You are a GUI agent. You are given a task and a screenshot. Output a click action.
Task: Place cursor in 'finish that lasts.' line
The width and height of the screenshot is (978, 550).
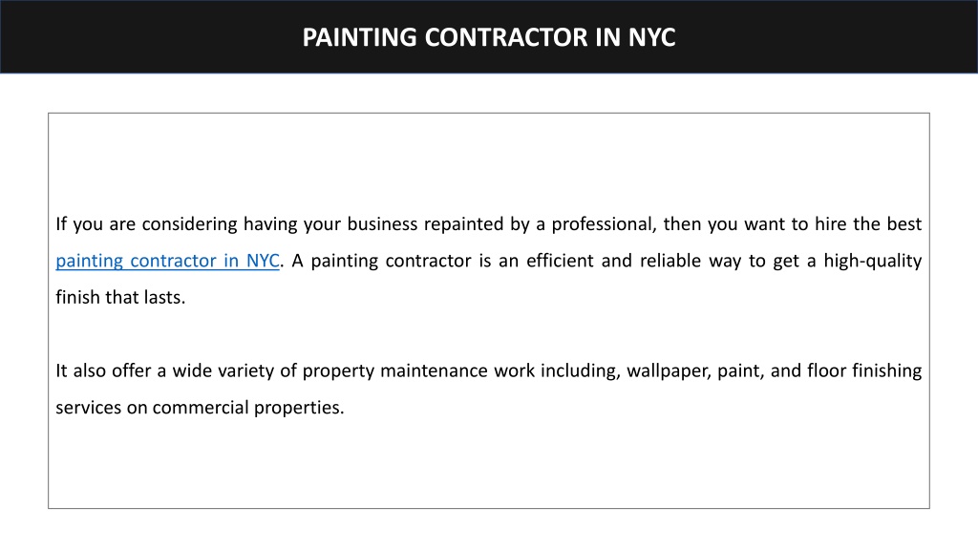coord(120,298)
